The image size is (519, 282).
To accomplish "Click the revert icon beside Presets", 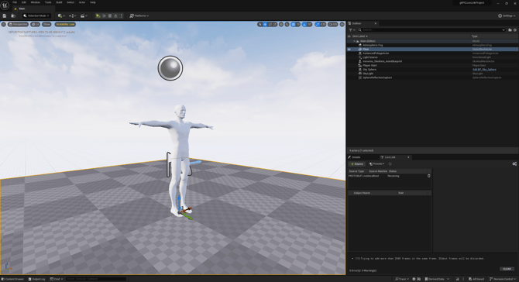I will pyautogui.click(x=390, y=163).
